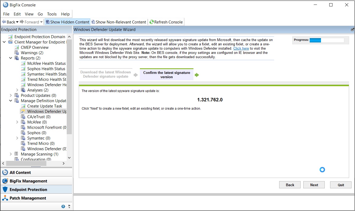The image size is (355, 211).
Task: Expand the McAfee (0) node
Action: (17, 122)
